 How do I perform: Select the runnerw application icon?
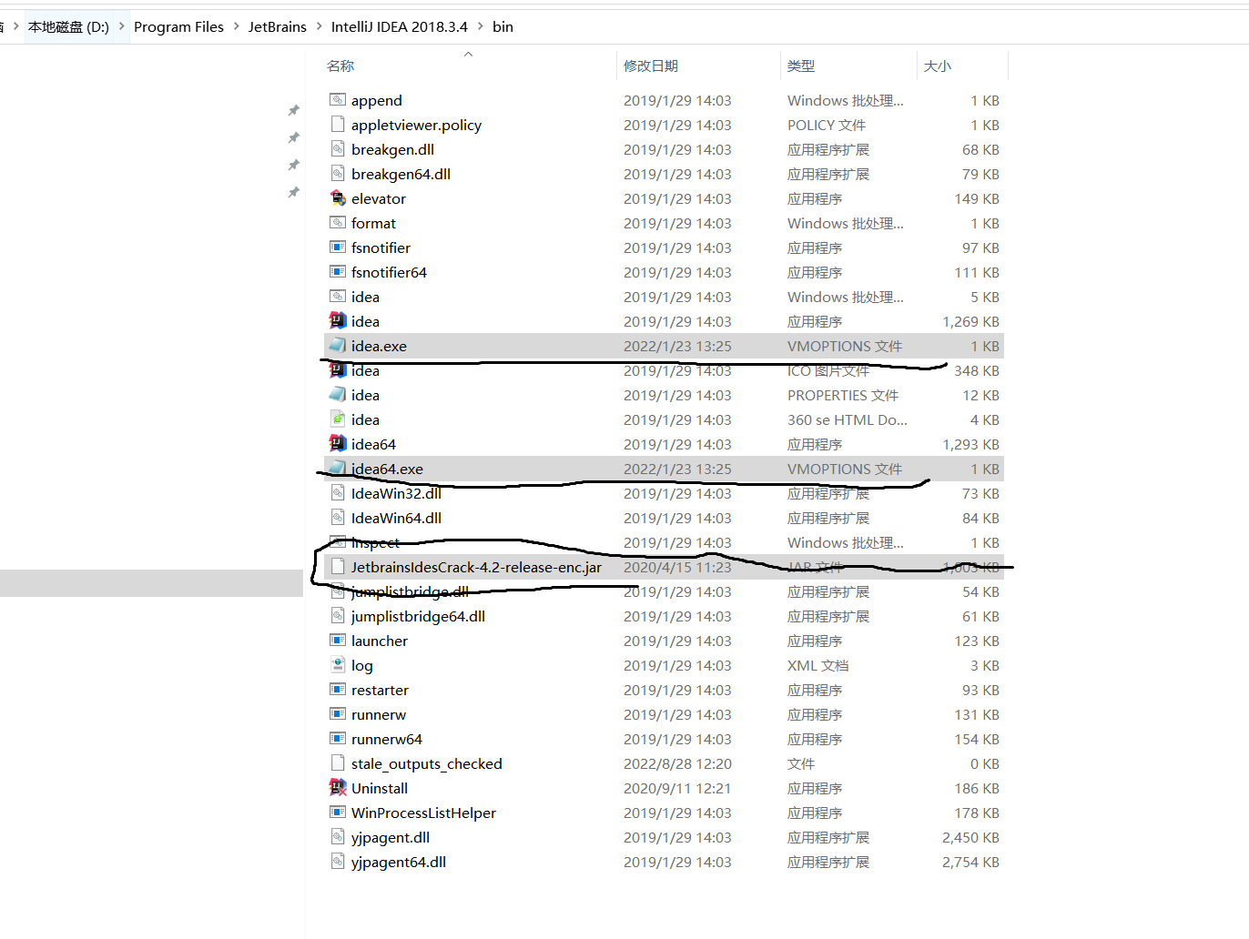338,714
